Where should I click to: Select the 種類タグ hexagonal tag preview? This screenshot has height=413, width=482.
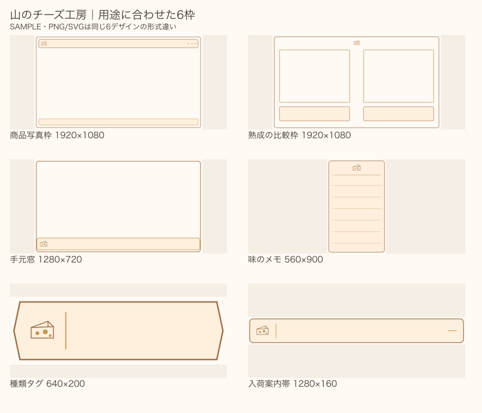click(118, 331)
